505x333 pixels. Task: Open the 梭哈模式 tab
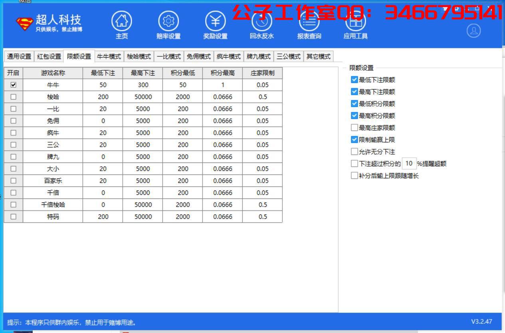(139, 56)
